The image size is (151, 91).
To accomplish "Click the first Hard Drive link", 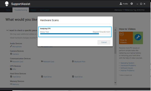I will tap(16, 77).
